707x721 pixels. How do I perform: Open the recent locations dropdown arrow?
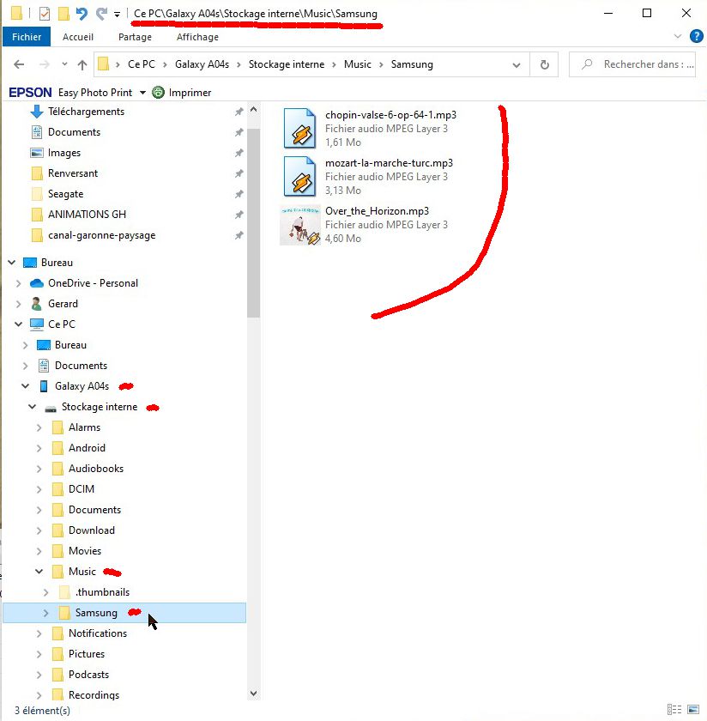pyautogui.click(x=64, y=64)
